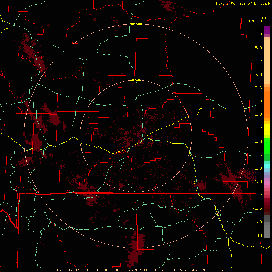This screenshot has height=272, width=272.
Task: Select the 1.0 scale value
Action: (x=258, y=182)
